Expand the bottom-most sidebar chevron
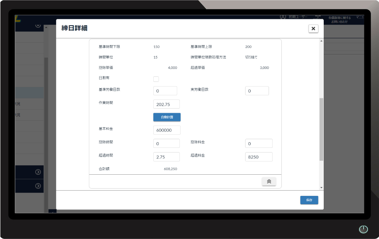 [38, 186]
